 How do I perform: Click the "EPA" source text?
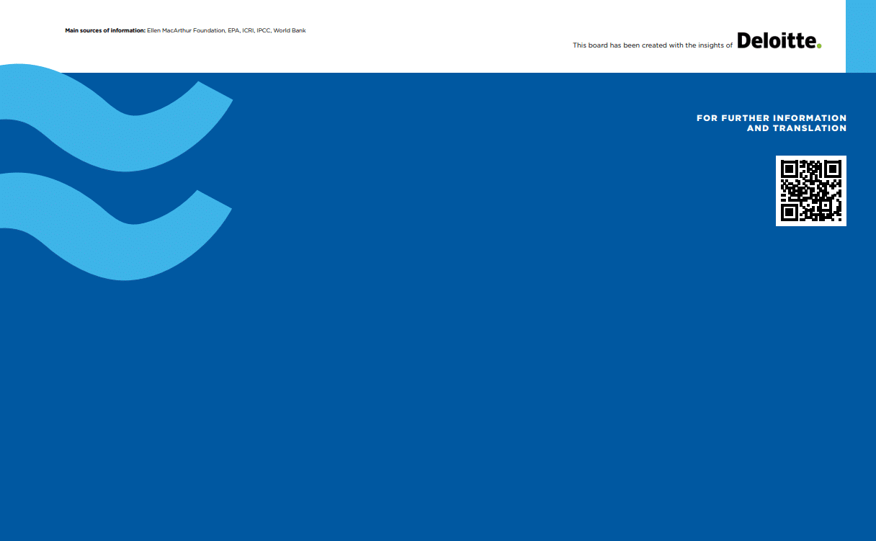[233, 30]
